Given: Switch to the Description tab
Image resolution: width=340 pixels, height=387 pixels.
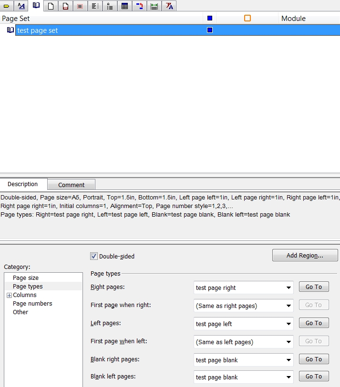Looking at the screenshot, I should tap(23, 184).
